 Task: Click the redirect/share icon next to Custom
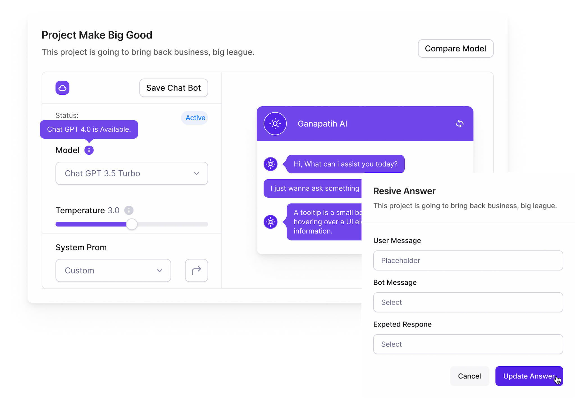[197, 269]
